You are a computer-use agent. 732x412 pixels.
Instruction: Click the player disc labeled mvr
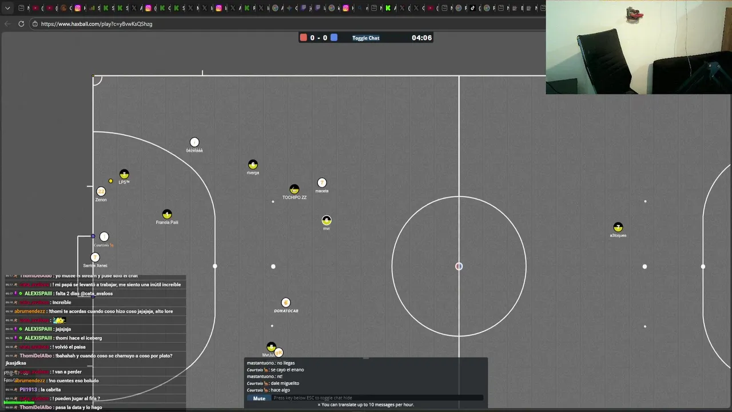(x=327, y=220)
